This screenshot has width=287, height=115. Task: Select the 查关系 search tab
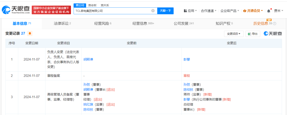coord(105,5)
